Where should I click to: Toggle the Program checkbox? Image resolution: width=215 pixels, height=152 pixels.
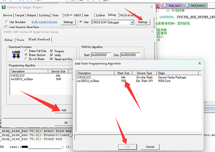[52, 51]
